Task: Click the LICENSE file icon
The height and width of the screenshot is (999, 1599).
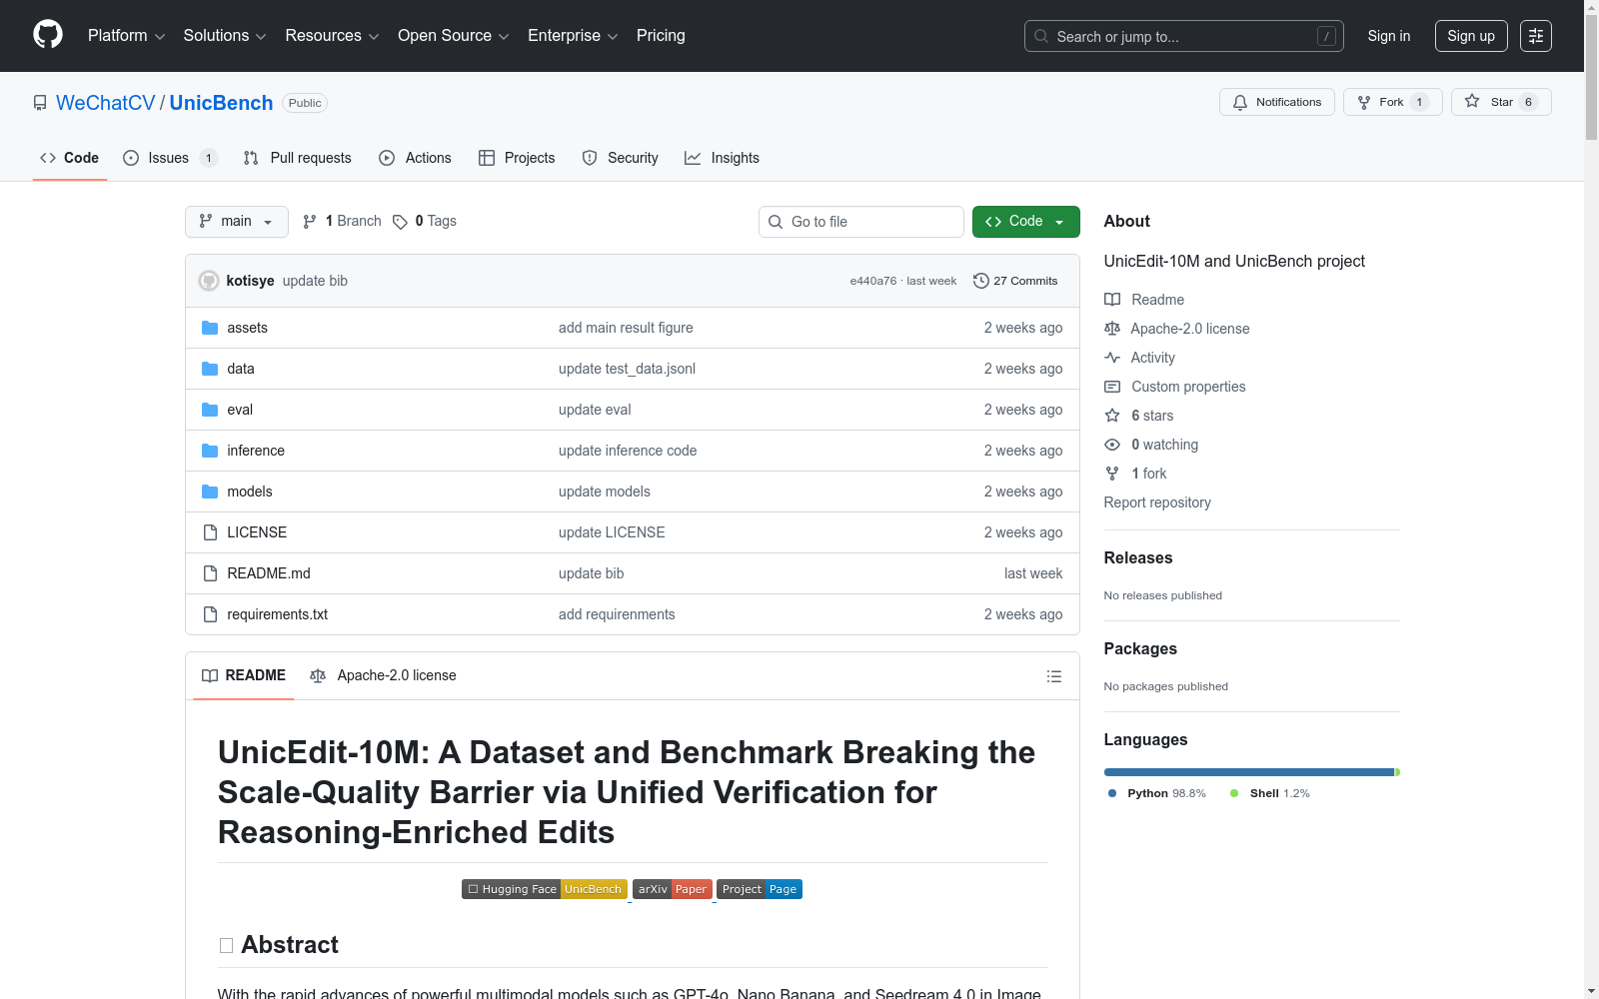Action: coord(210,532)
